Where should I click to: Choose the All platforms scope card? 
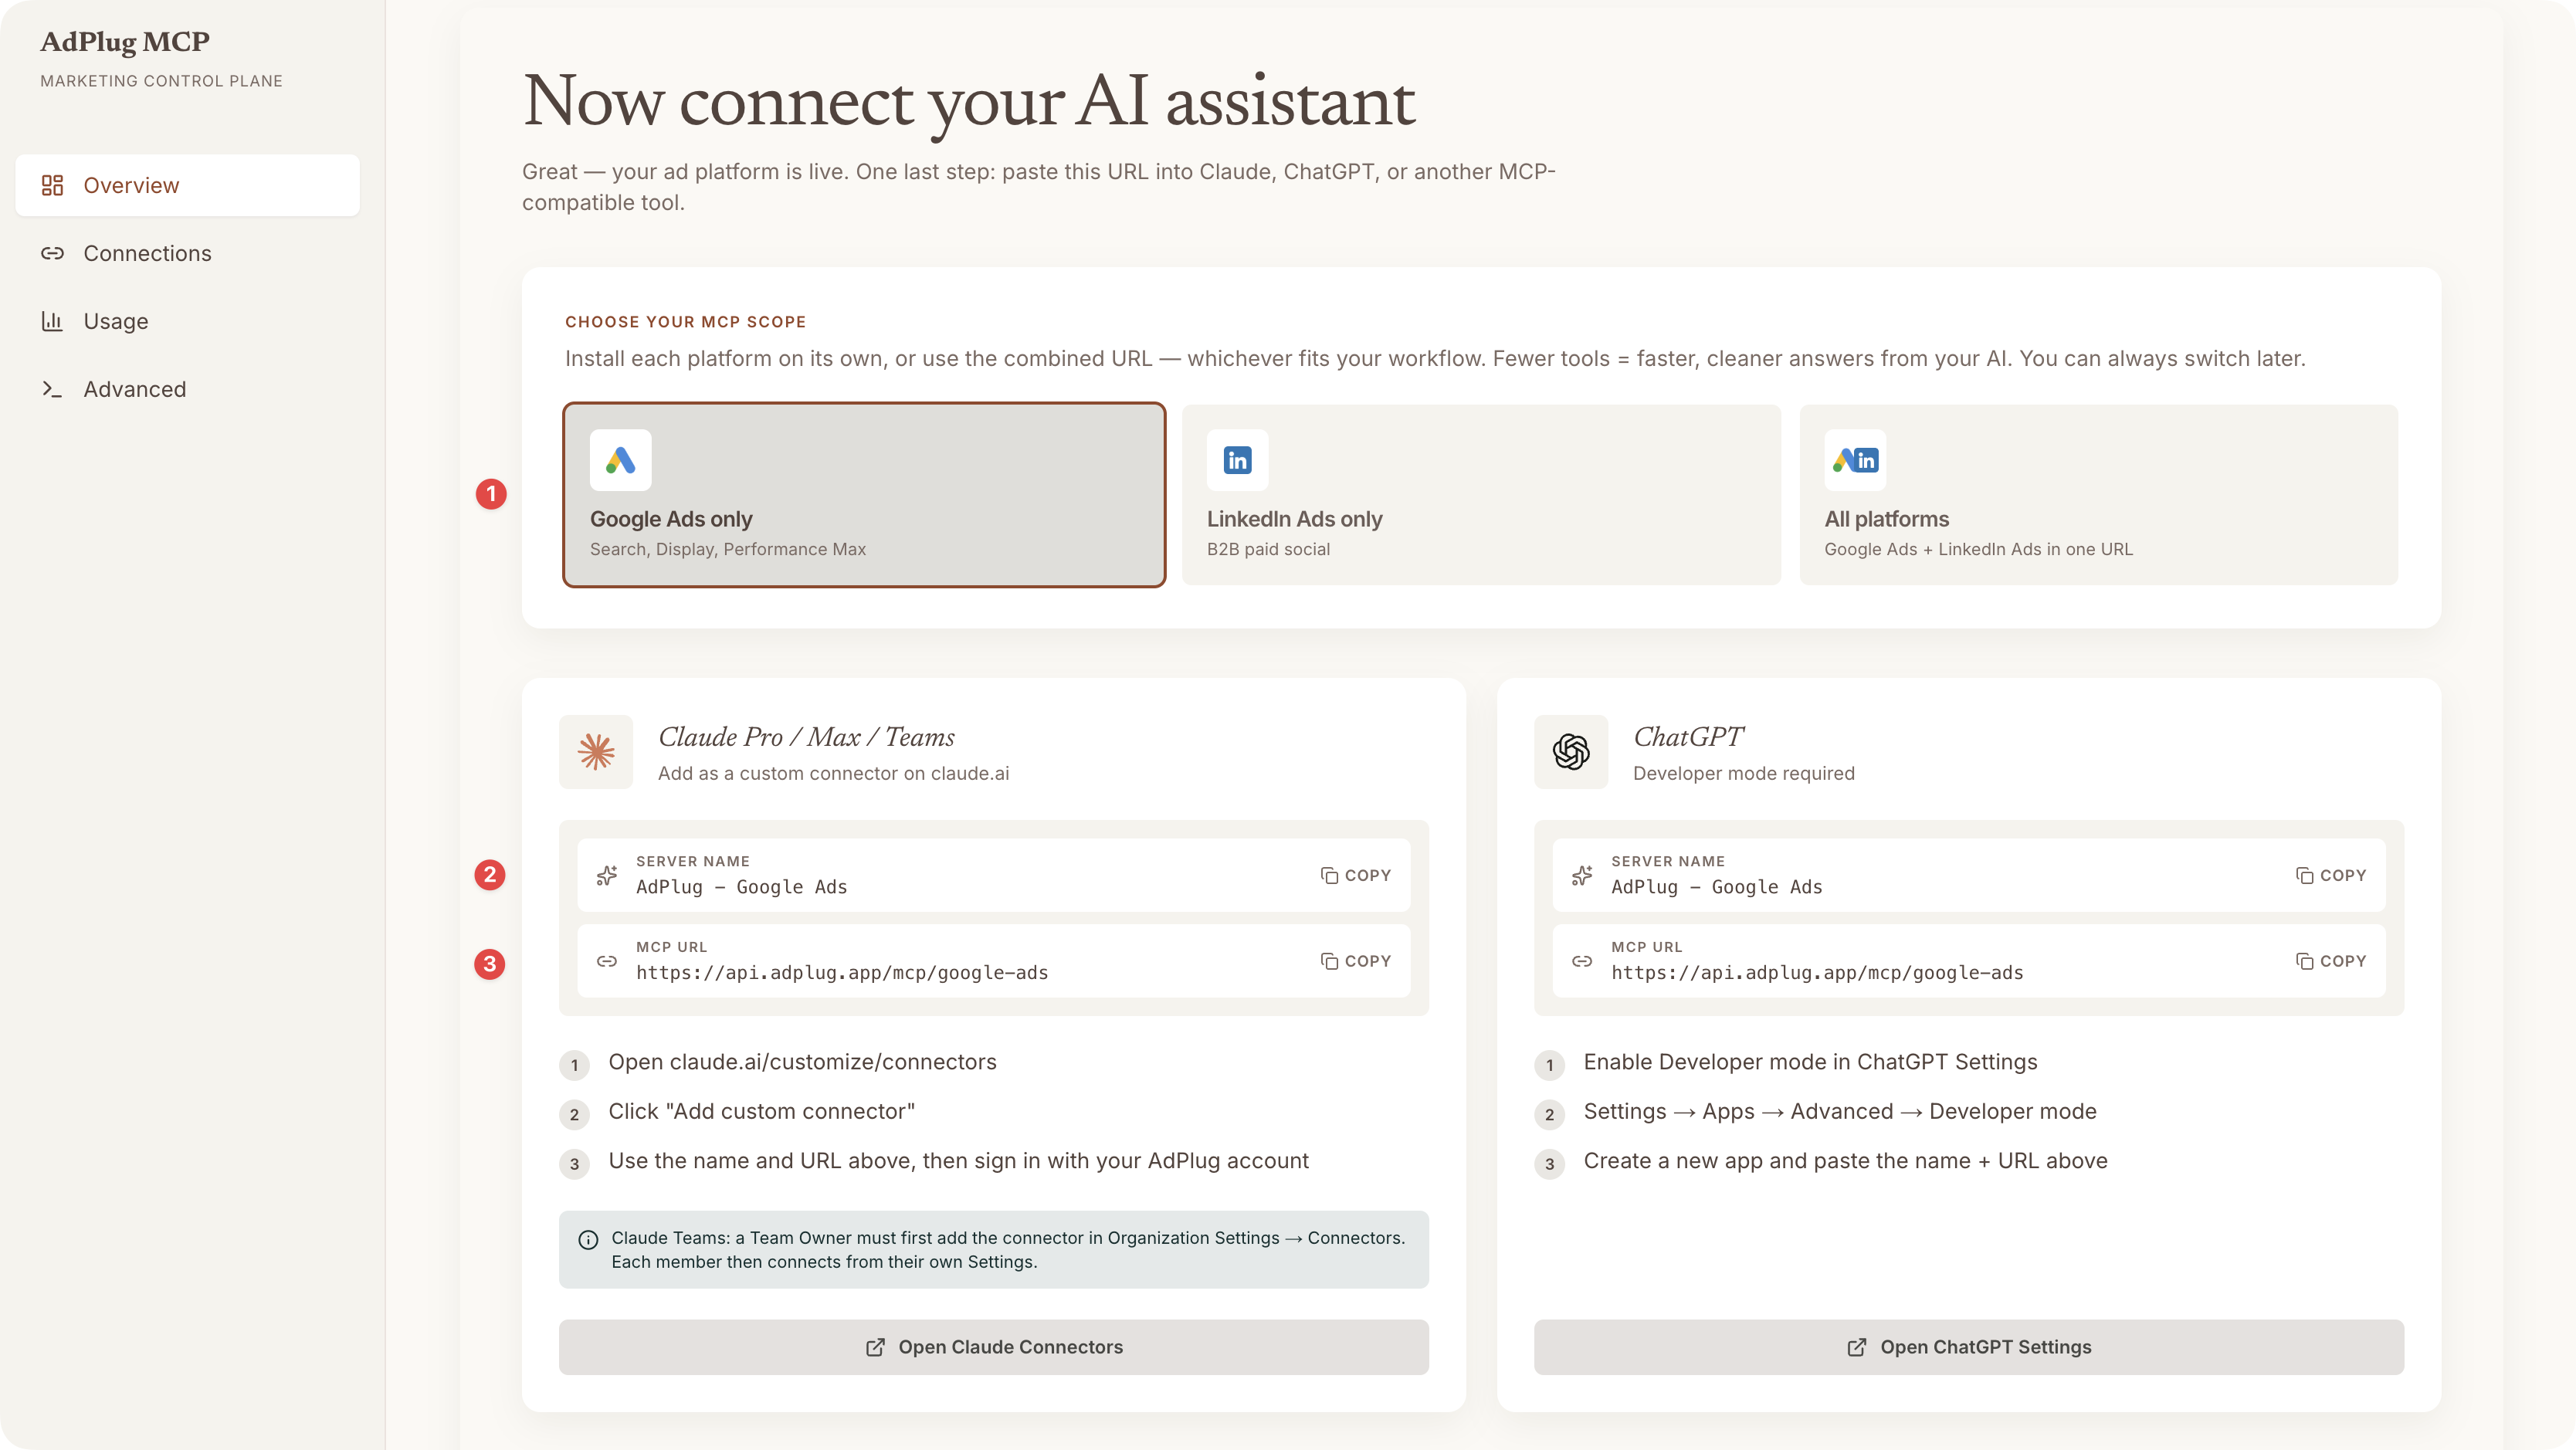click(x=2098, y=495)
